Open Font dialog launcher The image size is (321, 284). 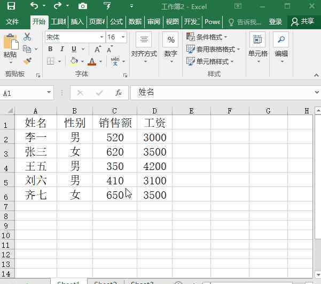(x=125, y=75)
